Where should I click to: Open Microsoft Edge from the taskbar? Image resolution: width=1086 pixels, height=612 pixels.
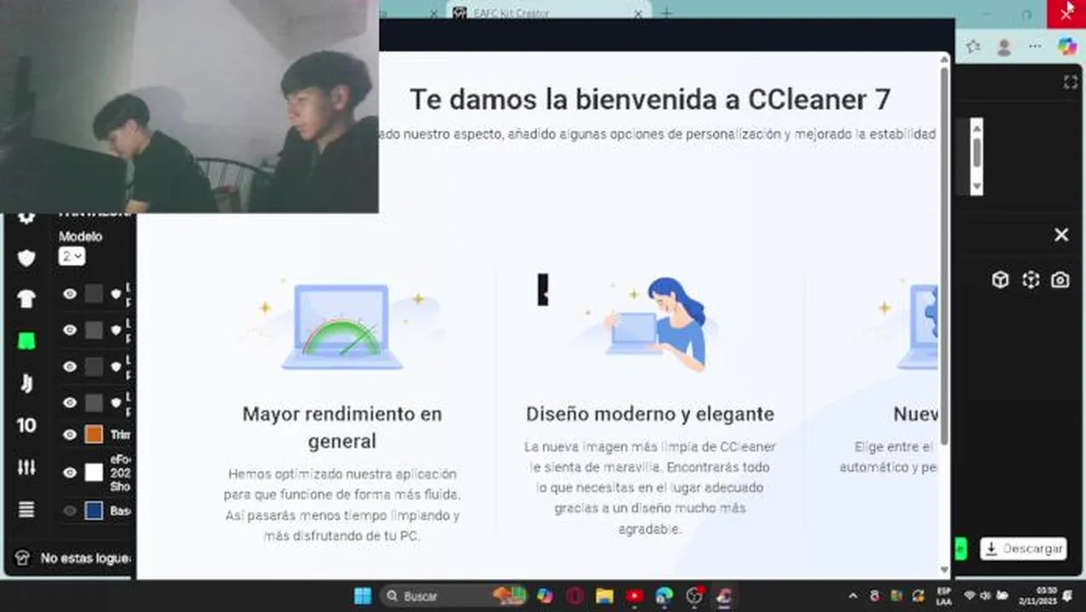click(x=665, y=596)
